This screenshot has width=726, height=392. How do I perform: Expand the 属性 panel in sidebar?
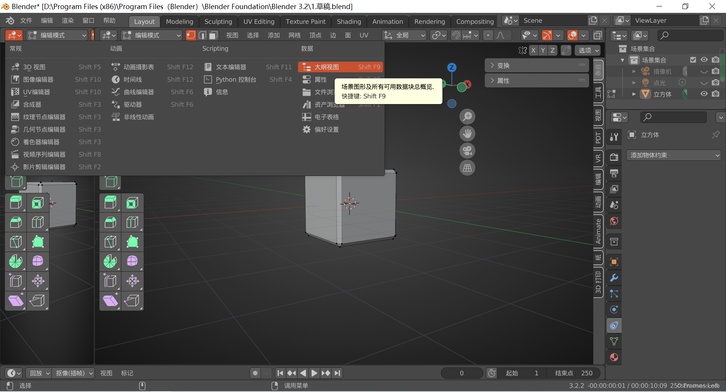[537, 81]
